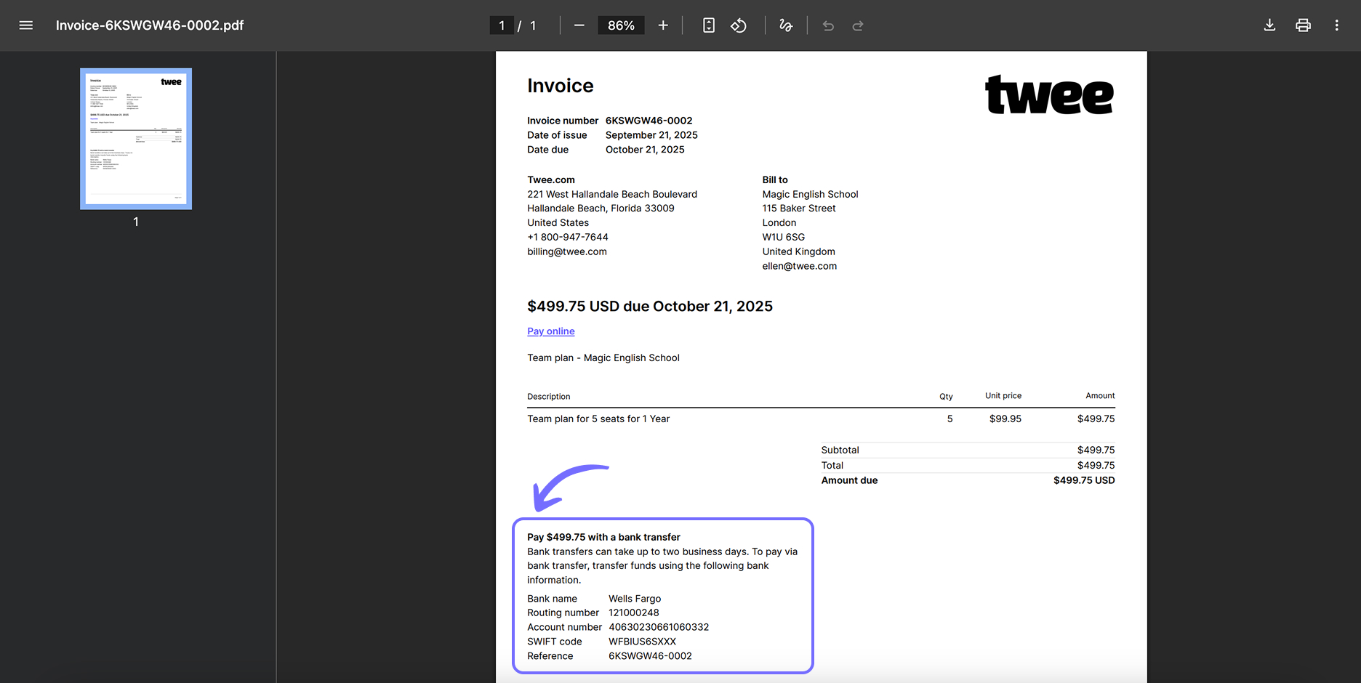Image resolution: width=1361 pixels, height=683 pixels.
Task: Click the billing@twee.com email address
Action: pos(567,251)
